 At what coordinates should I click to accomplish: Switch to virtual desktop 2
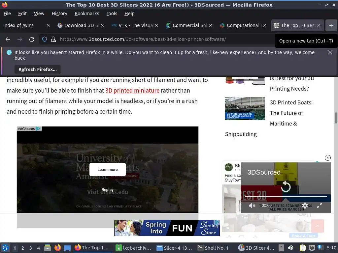pos(23,248)
